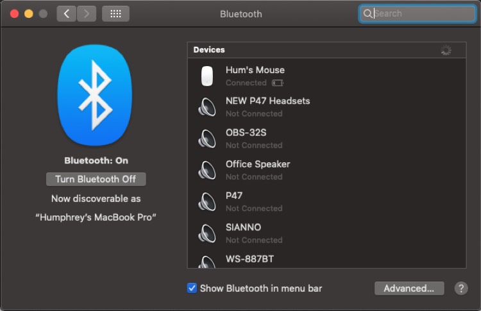Select the Hum's Mouse row
Screen dimensions: 481x311
coord(326,76)
